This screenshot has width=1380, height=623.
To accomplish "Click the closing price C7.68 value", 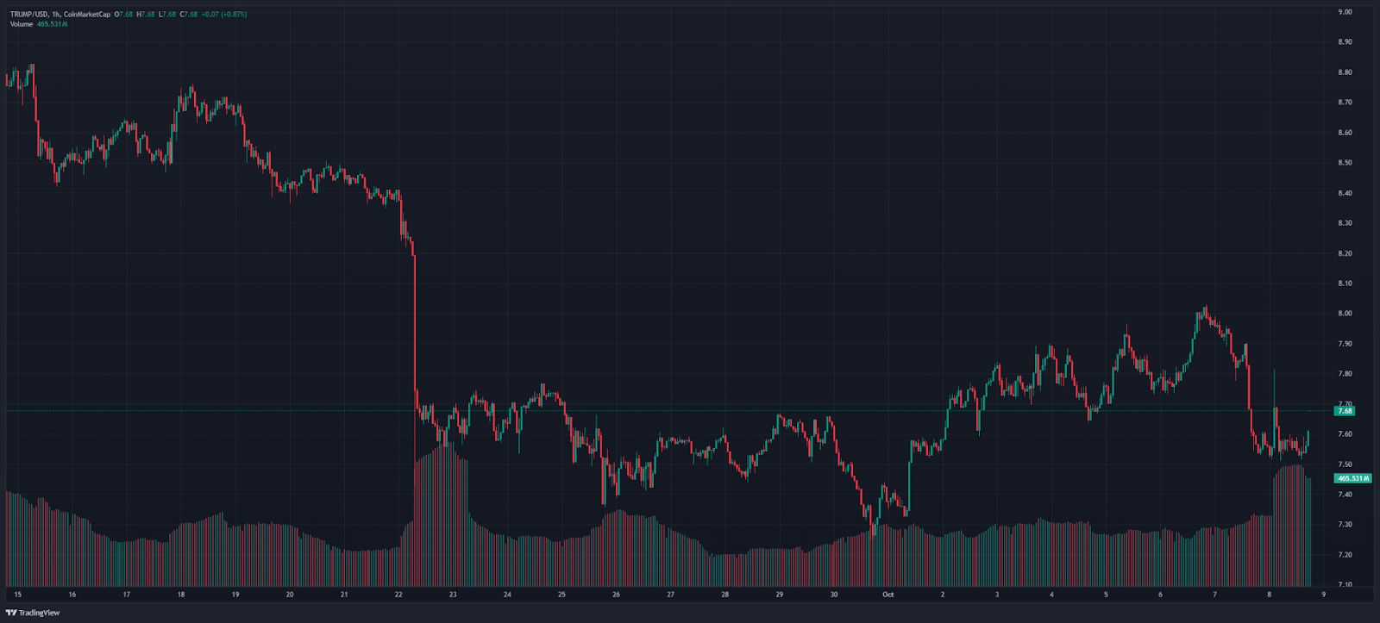I will coord(188,15).
